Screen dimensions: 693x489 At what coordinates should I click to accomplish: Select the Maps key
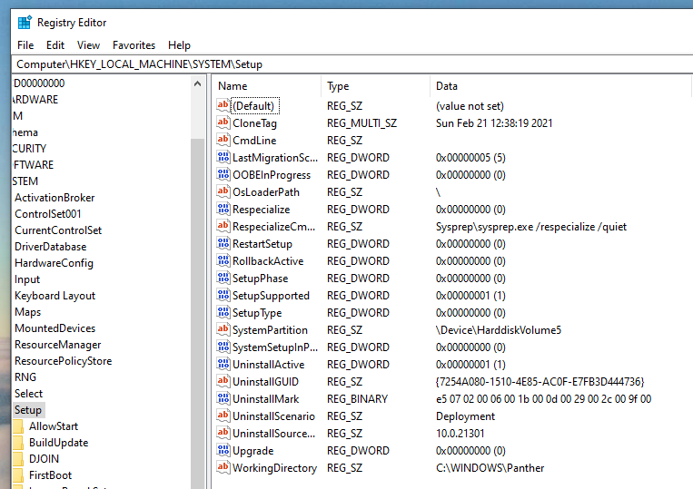[x=27, y=312]
